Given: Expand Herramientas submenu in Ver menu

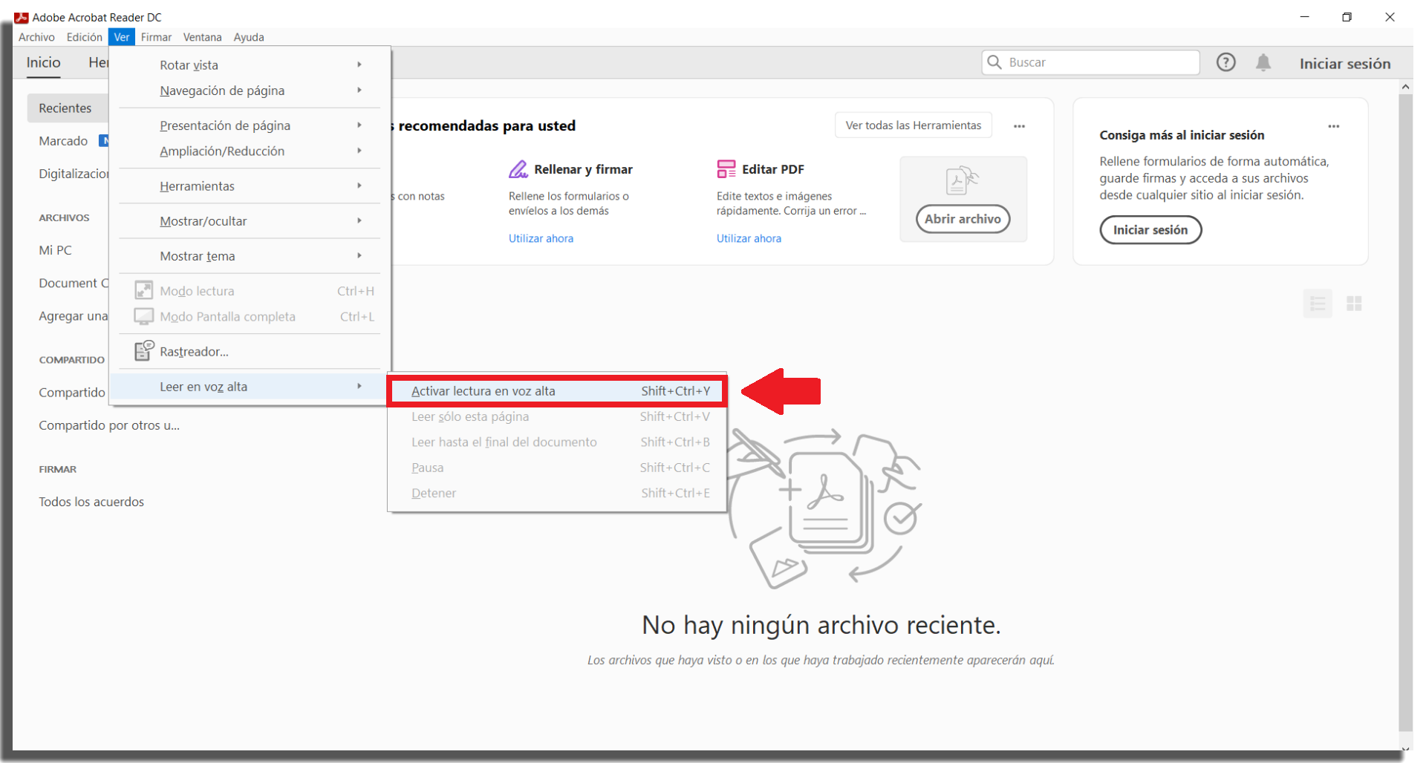Looking at the screenshot, I should [x=250, y=186].
